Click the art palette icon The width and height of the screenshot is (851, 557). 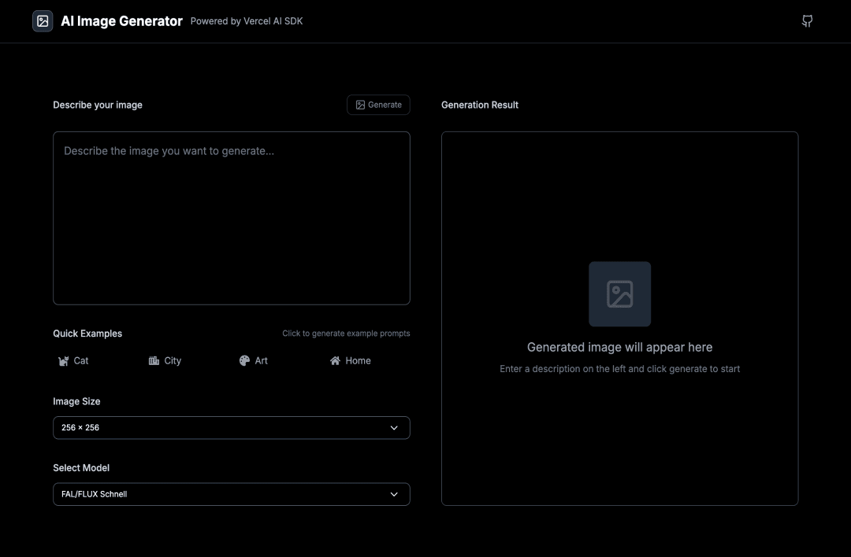click(244, 361)
